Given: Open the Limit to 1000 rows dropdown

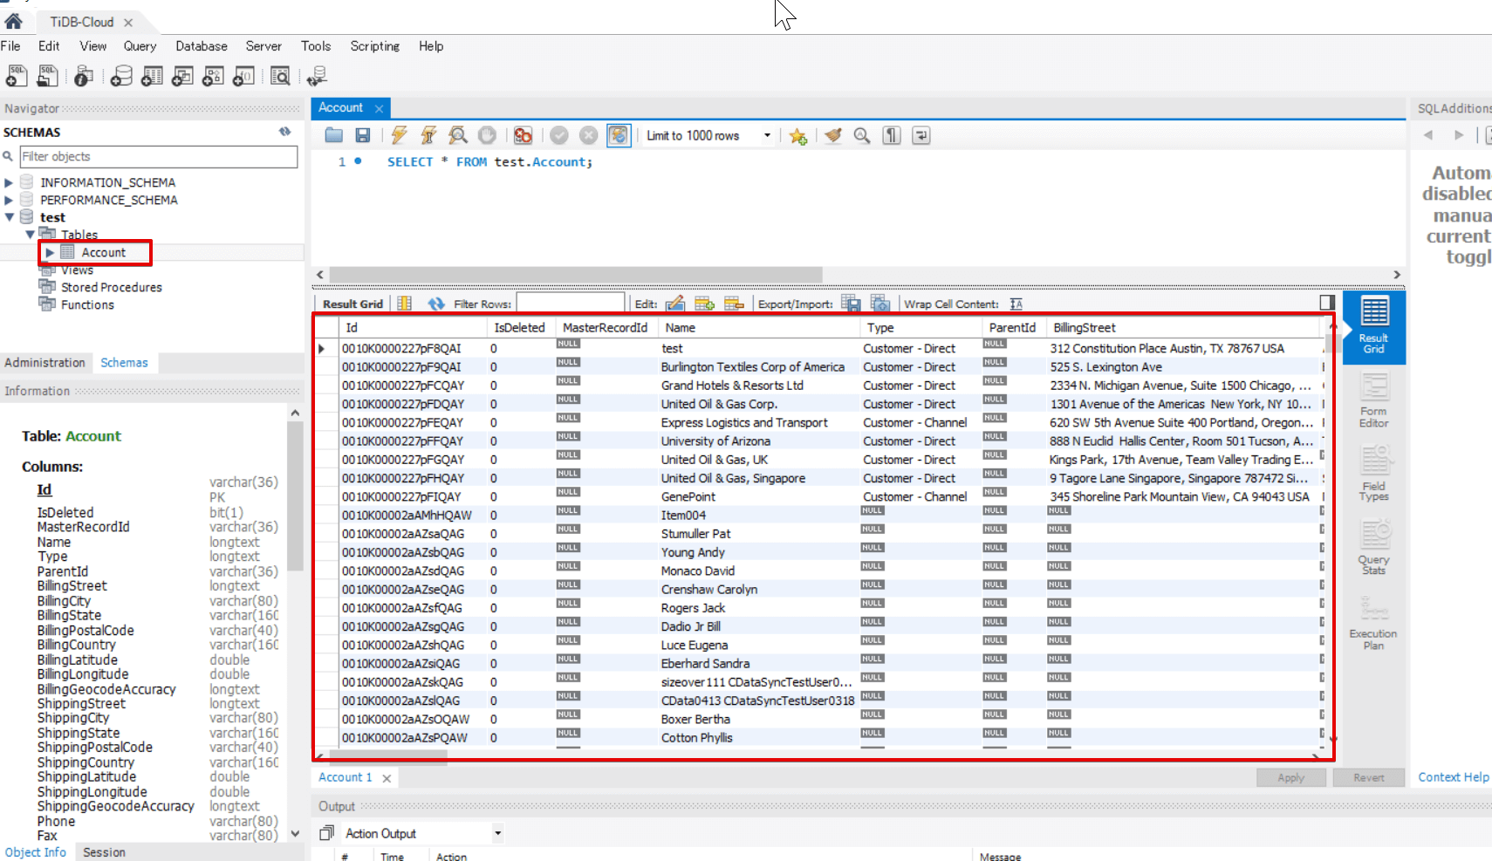Looking at the screenshot, I should tap(767, 135).
